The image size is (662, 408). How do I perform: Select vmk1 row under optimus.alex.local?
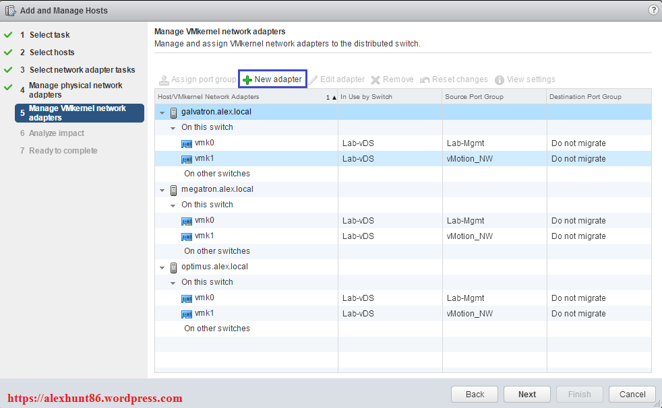point(204,314)
